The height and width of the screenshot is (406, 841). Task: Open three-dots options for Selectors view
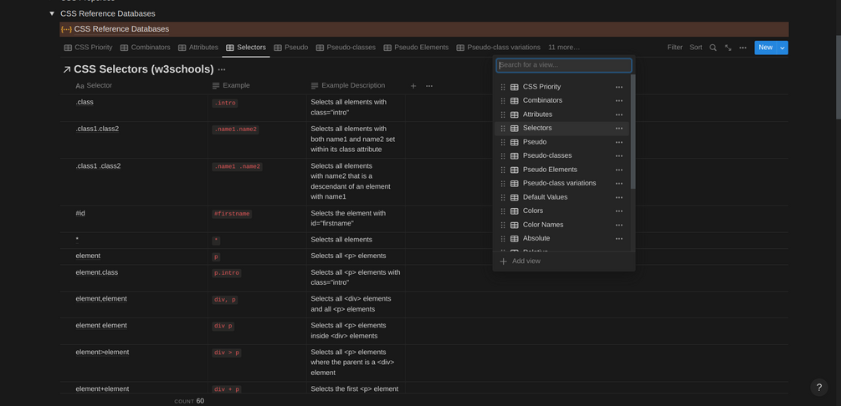click(x=619, y=129)
